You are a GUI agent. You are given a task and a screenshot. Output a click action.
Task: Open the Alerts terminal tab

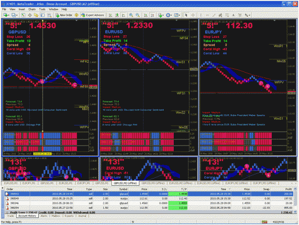pos(44,216)
